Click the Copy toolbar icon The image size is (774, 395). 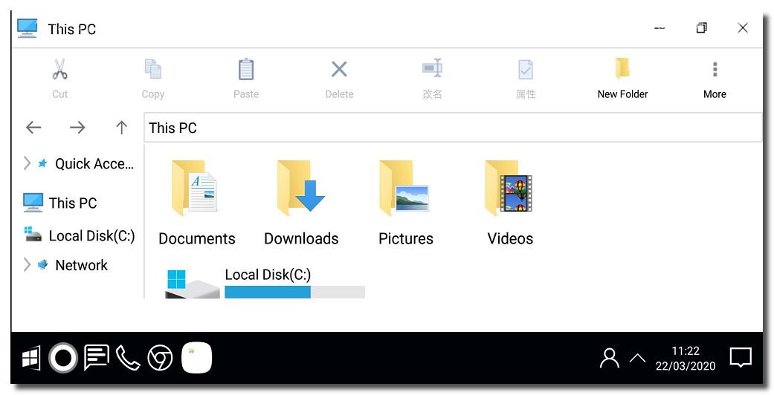(152, 69)
